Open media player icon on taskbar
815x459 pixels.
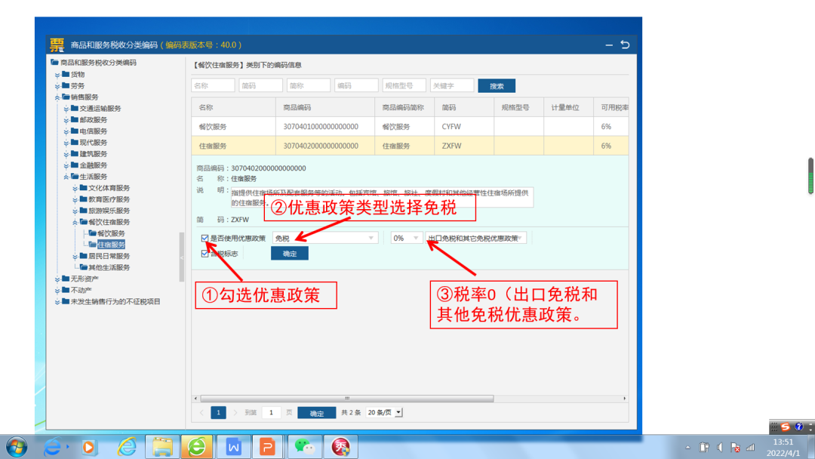pyautogui.click(x=88, y=446)
